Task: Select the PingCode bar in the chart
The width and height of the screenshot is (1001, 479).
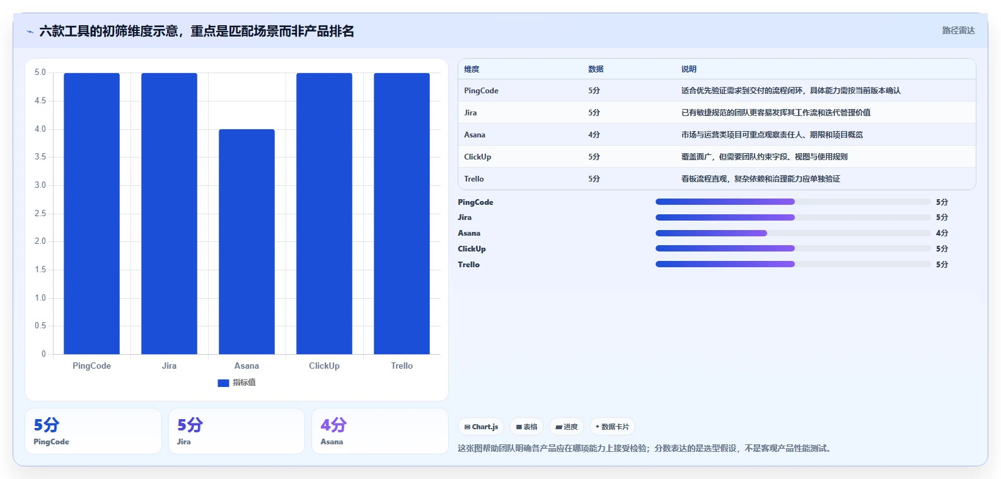Action: click(91, 214)
